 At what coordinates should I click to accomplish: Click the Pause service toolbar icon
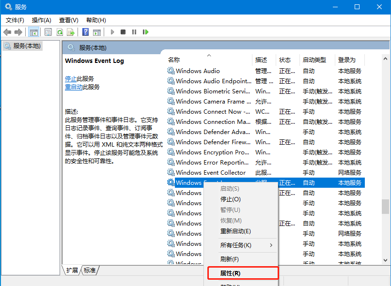pos(134,32)
